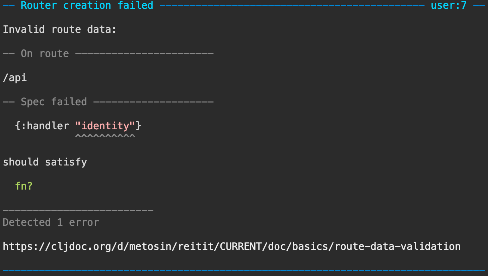This screenshot has height=276, width=488.
Task: Click the "Detected 1 error" summary line
Action: 51,222
